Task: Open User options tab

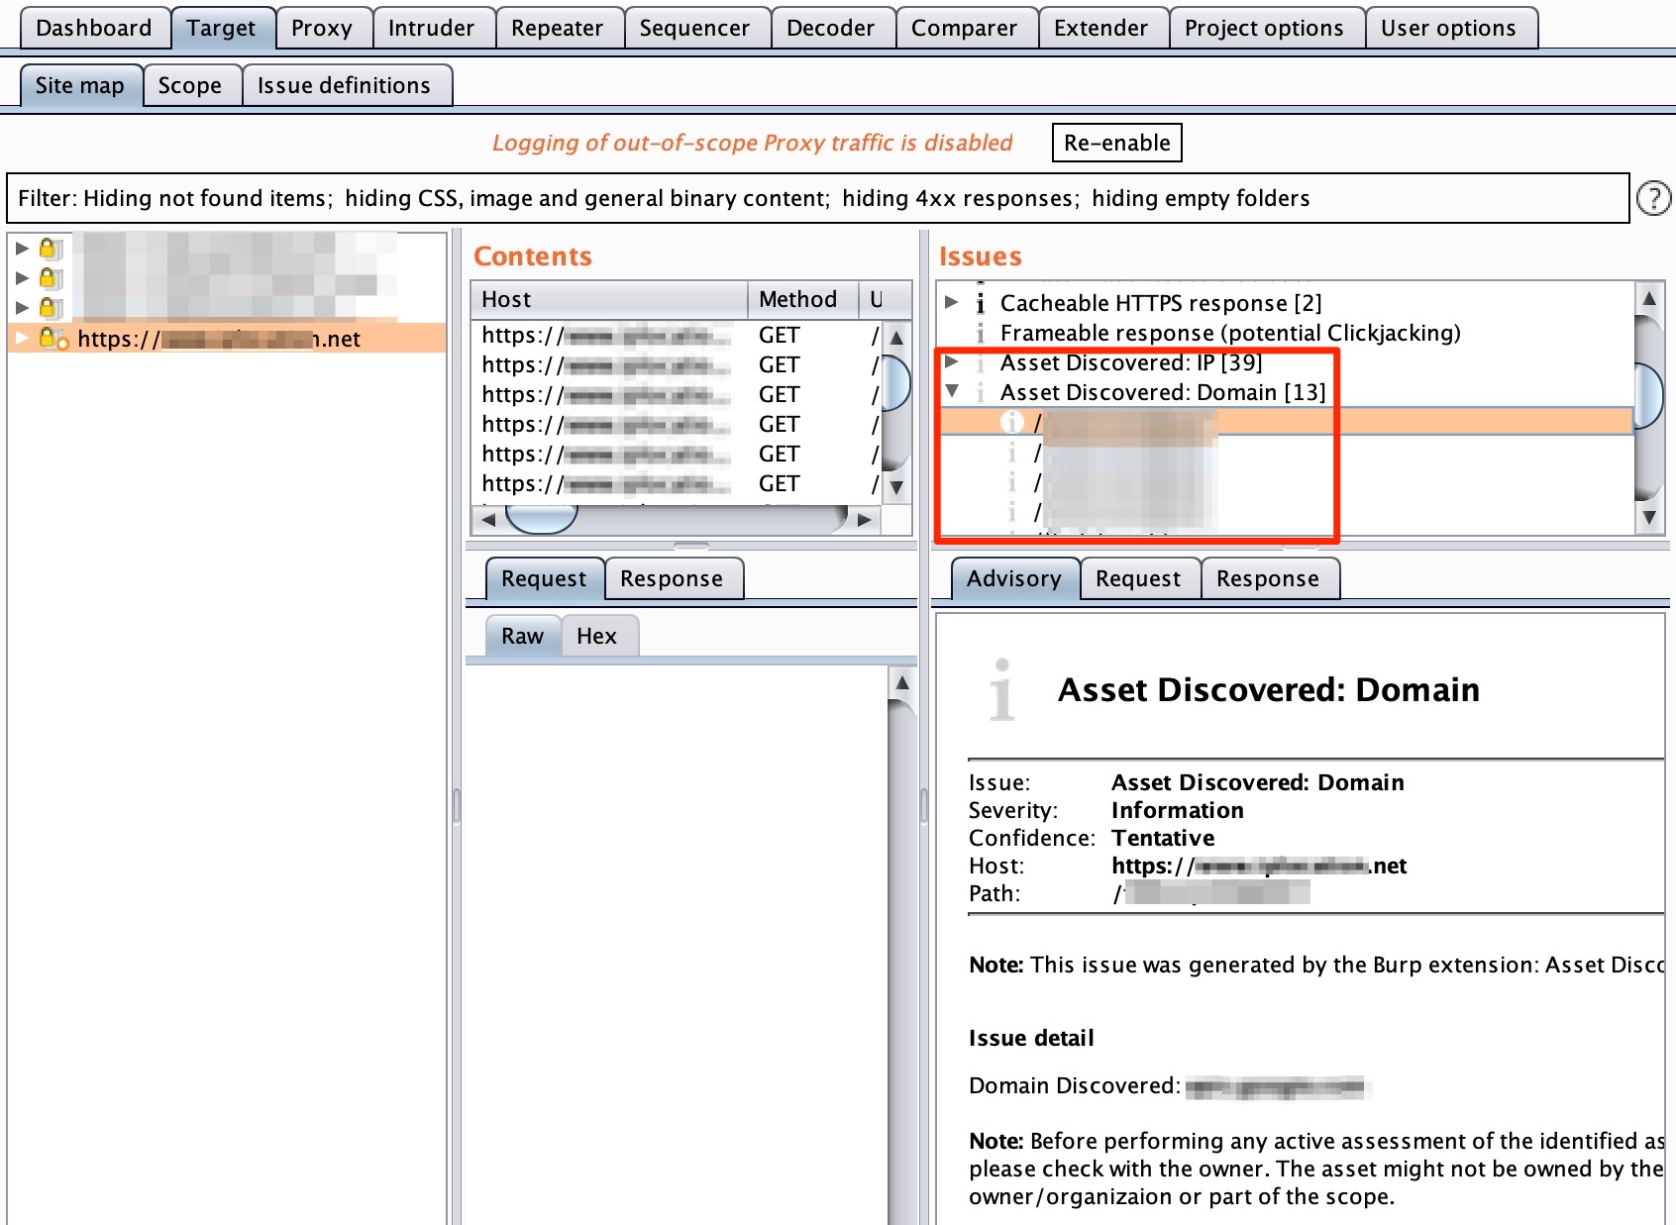Action: (x=1448, y=28)
